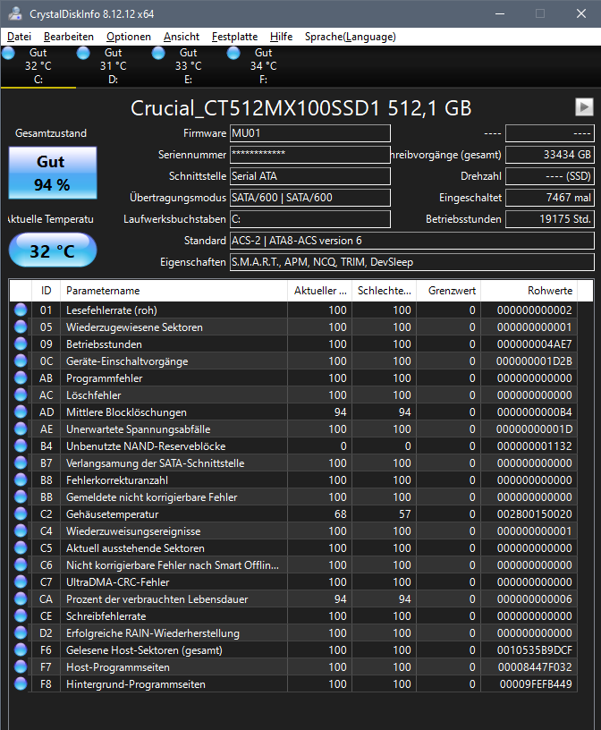The image size is (601, 730).
Task: Click status icon of Löschfehler row
Action: (x=21, y=395)
